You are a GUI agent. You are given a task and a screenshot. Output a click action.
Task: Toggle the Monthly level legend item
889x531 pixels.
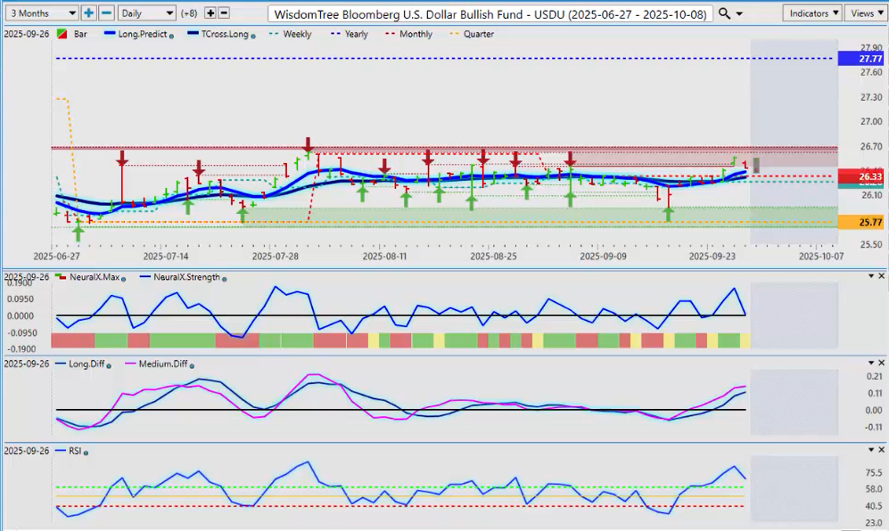pyautogui.click(x=415, y=34)
